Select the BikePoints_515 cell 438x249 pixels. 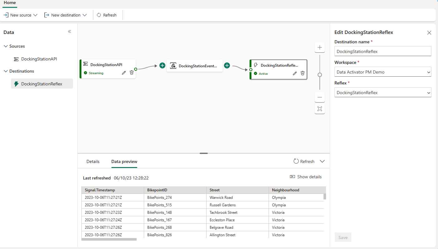tap(175, 205)
